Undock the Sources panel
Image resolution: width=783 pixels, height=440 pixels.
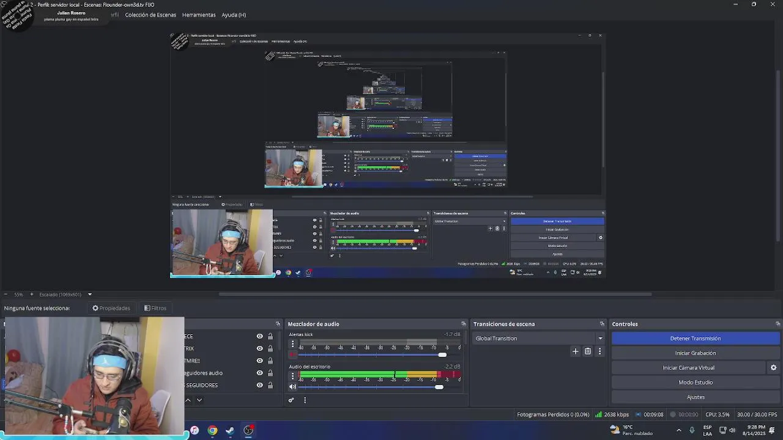(x=278, y=324)
